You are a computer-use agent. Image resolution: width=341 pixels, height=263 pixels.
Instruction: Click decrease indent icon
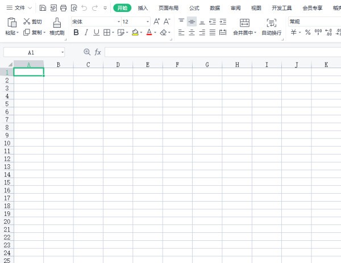pos(213,22)
